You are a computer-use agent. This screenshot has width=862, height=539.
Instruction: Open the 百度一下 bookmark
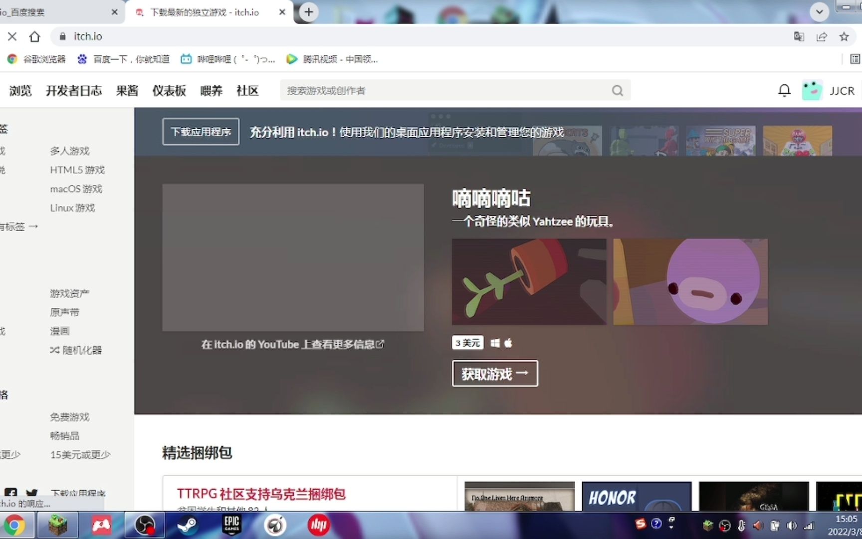(x=123, y=59)
